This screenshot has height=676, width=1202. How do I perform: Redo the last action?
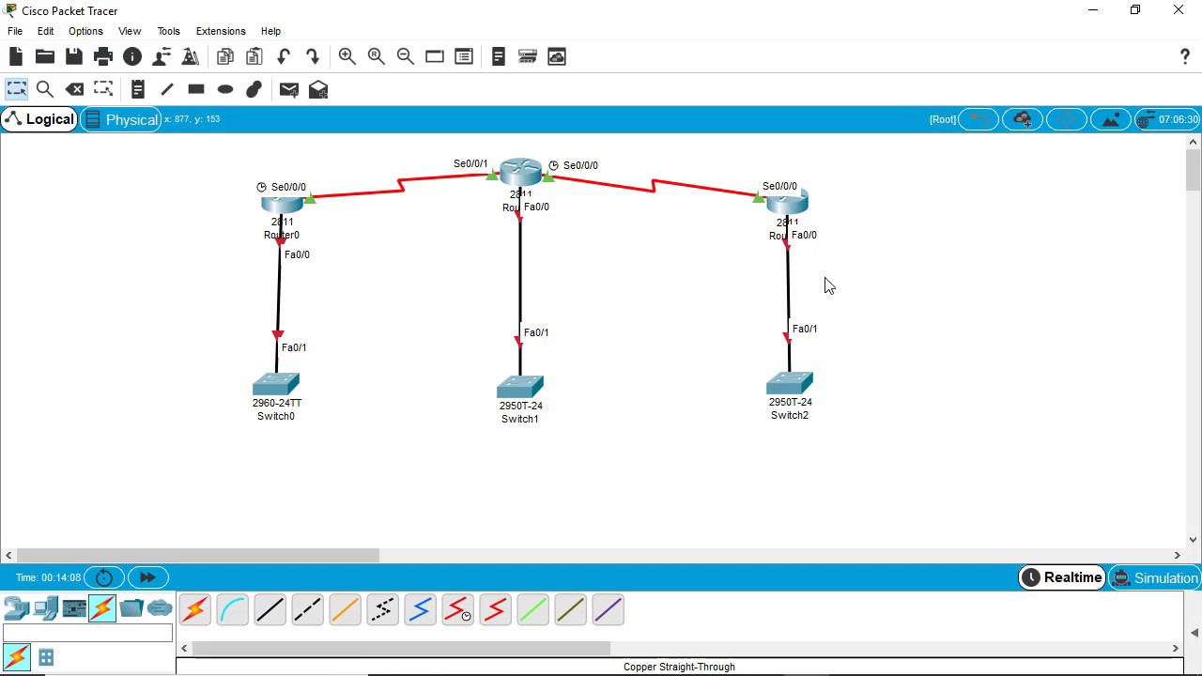(x=313, y=57)
